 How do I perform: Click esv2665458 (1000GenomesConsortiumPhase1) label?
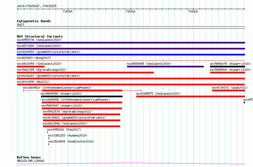coord(76,100)
